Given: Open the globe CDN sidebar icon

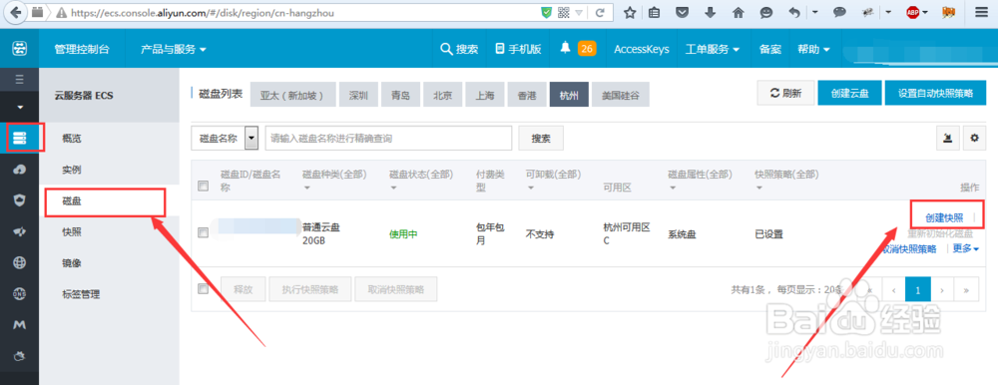Looking at the screenshot, I should click(20, 262).
